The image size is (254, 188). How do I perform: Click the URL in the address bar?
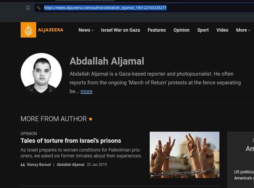[105, 8]
